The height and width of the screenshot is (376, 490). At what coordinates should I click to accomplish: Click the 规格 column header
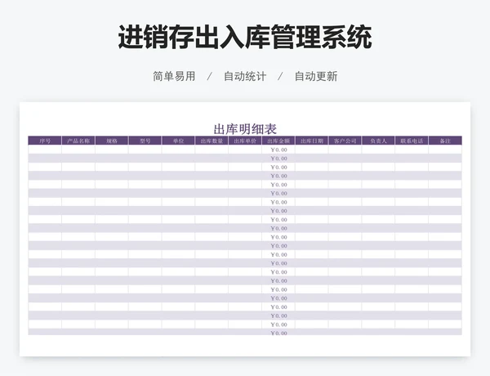click(x=112, y=141)
